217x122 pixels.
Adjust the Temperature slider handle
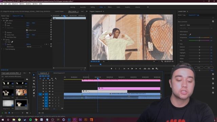point(199,38)
